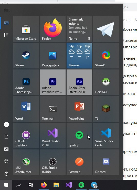Image resolution: width=137 pixels, height=190 pixels.
Task: Open the Telegram paper plane tile
Action: pyautogui.click(x=106, y=29)
